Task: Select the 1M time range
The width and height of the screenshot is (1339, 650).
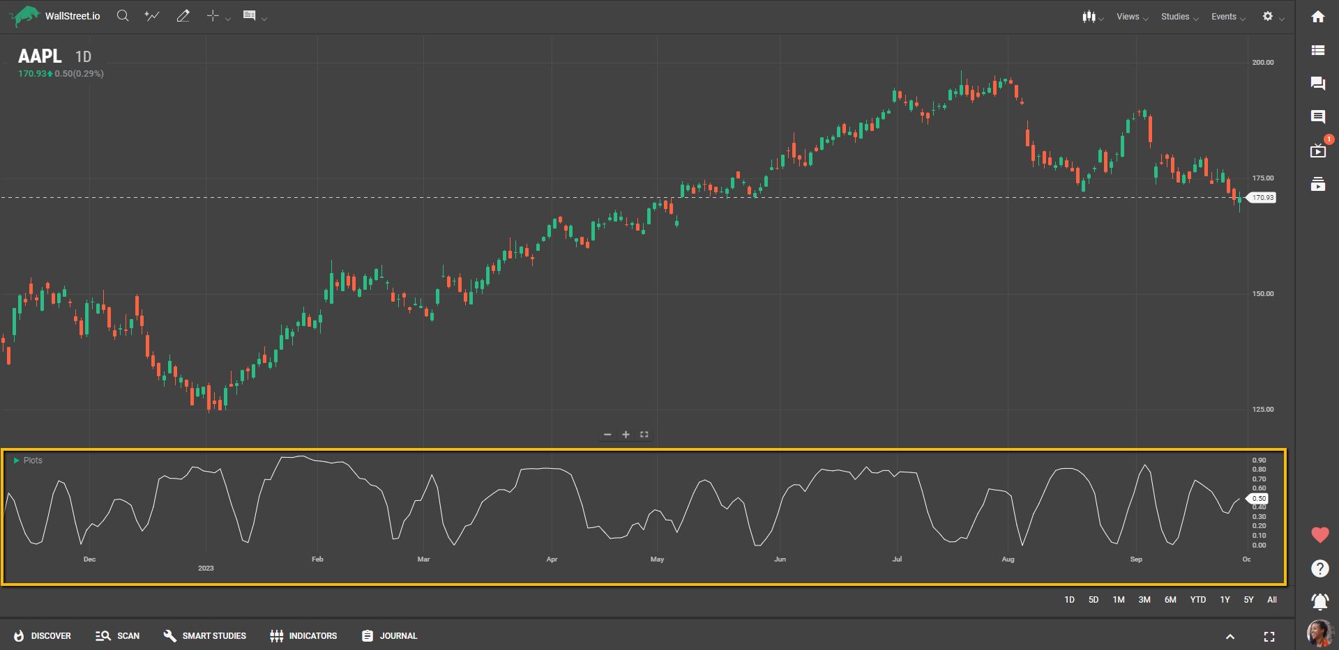Action: (1119, 600)
